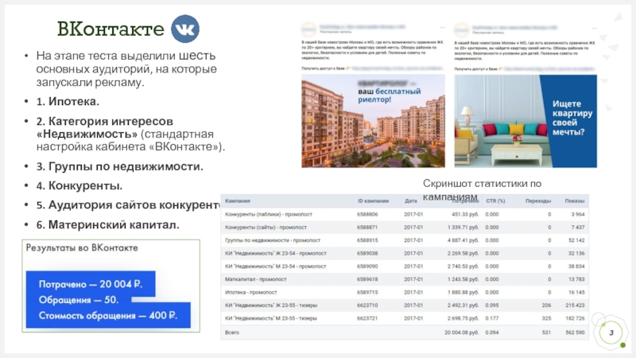Click campaign ID 6623721

click(367, 318)
